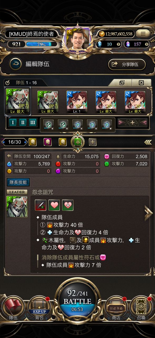Select team slot II
155x338 pixels.
(x=23, y=123)
